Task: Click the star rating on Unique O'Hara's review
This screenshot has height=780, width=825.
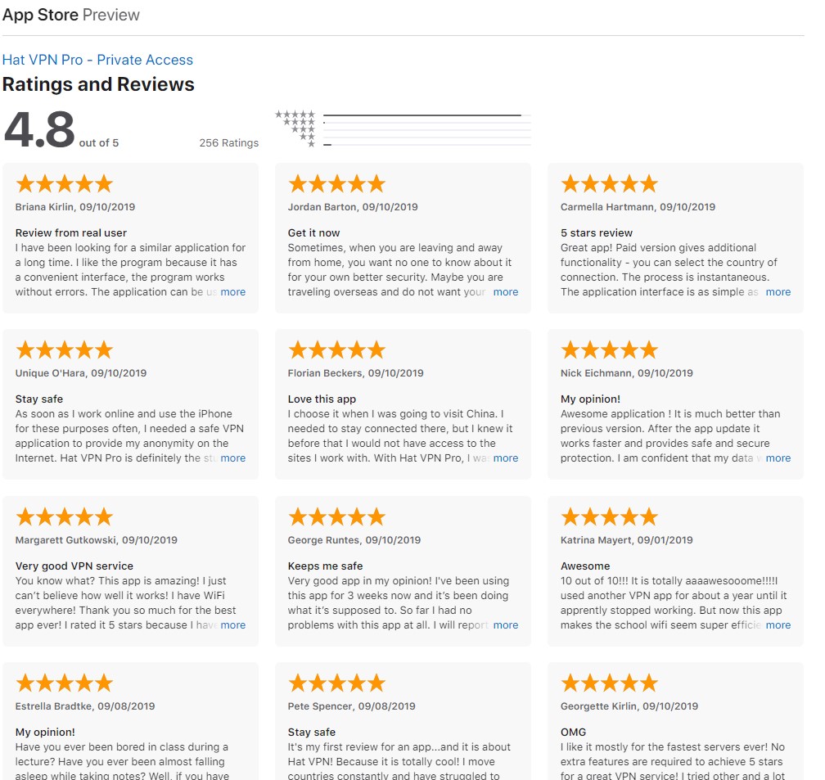Action: (64, 350)
